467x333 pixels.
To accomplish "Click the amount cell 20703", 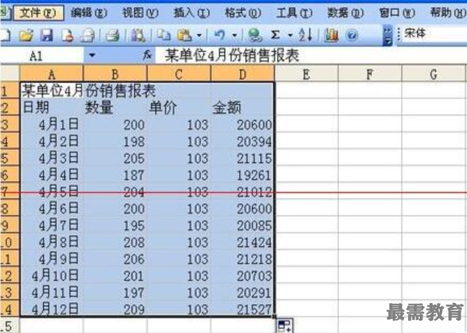I will [243, 276].
